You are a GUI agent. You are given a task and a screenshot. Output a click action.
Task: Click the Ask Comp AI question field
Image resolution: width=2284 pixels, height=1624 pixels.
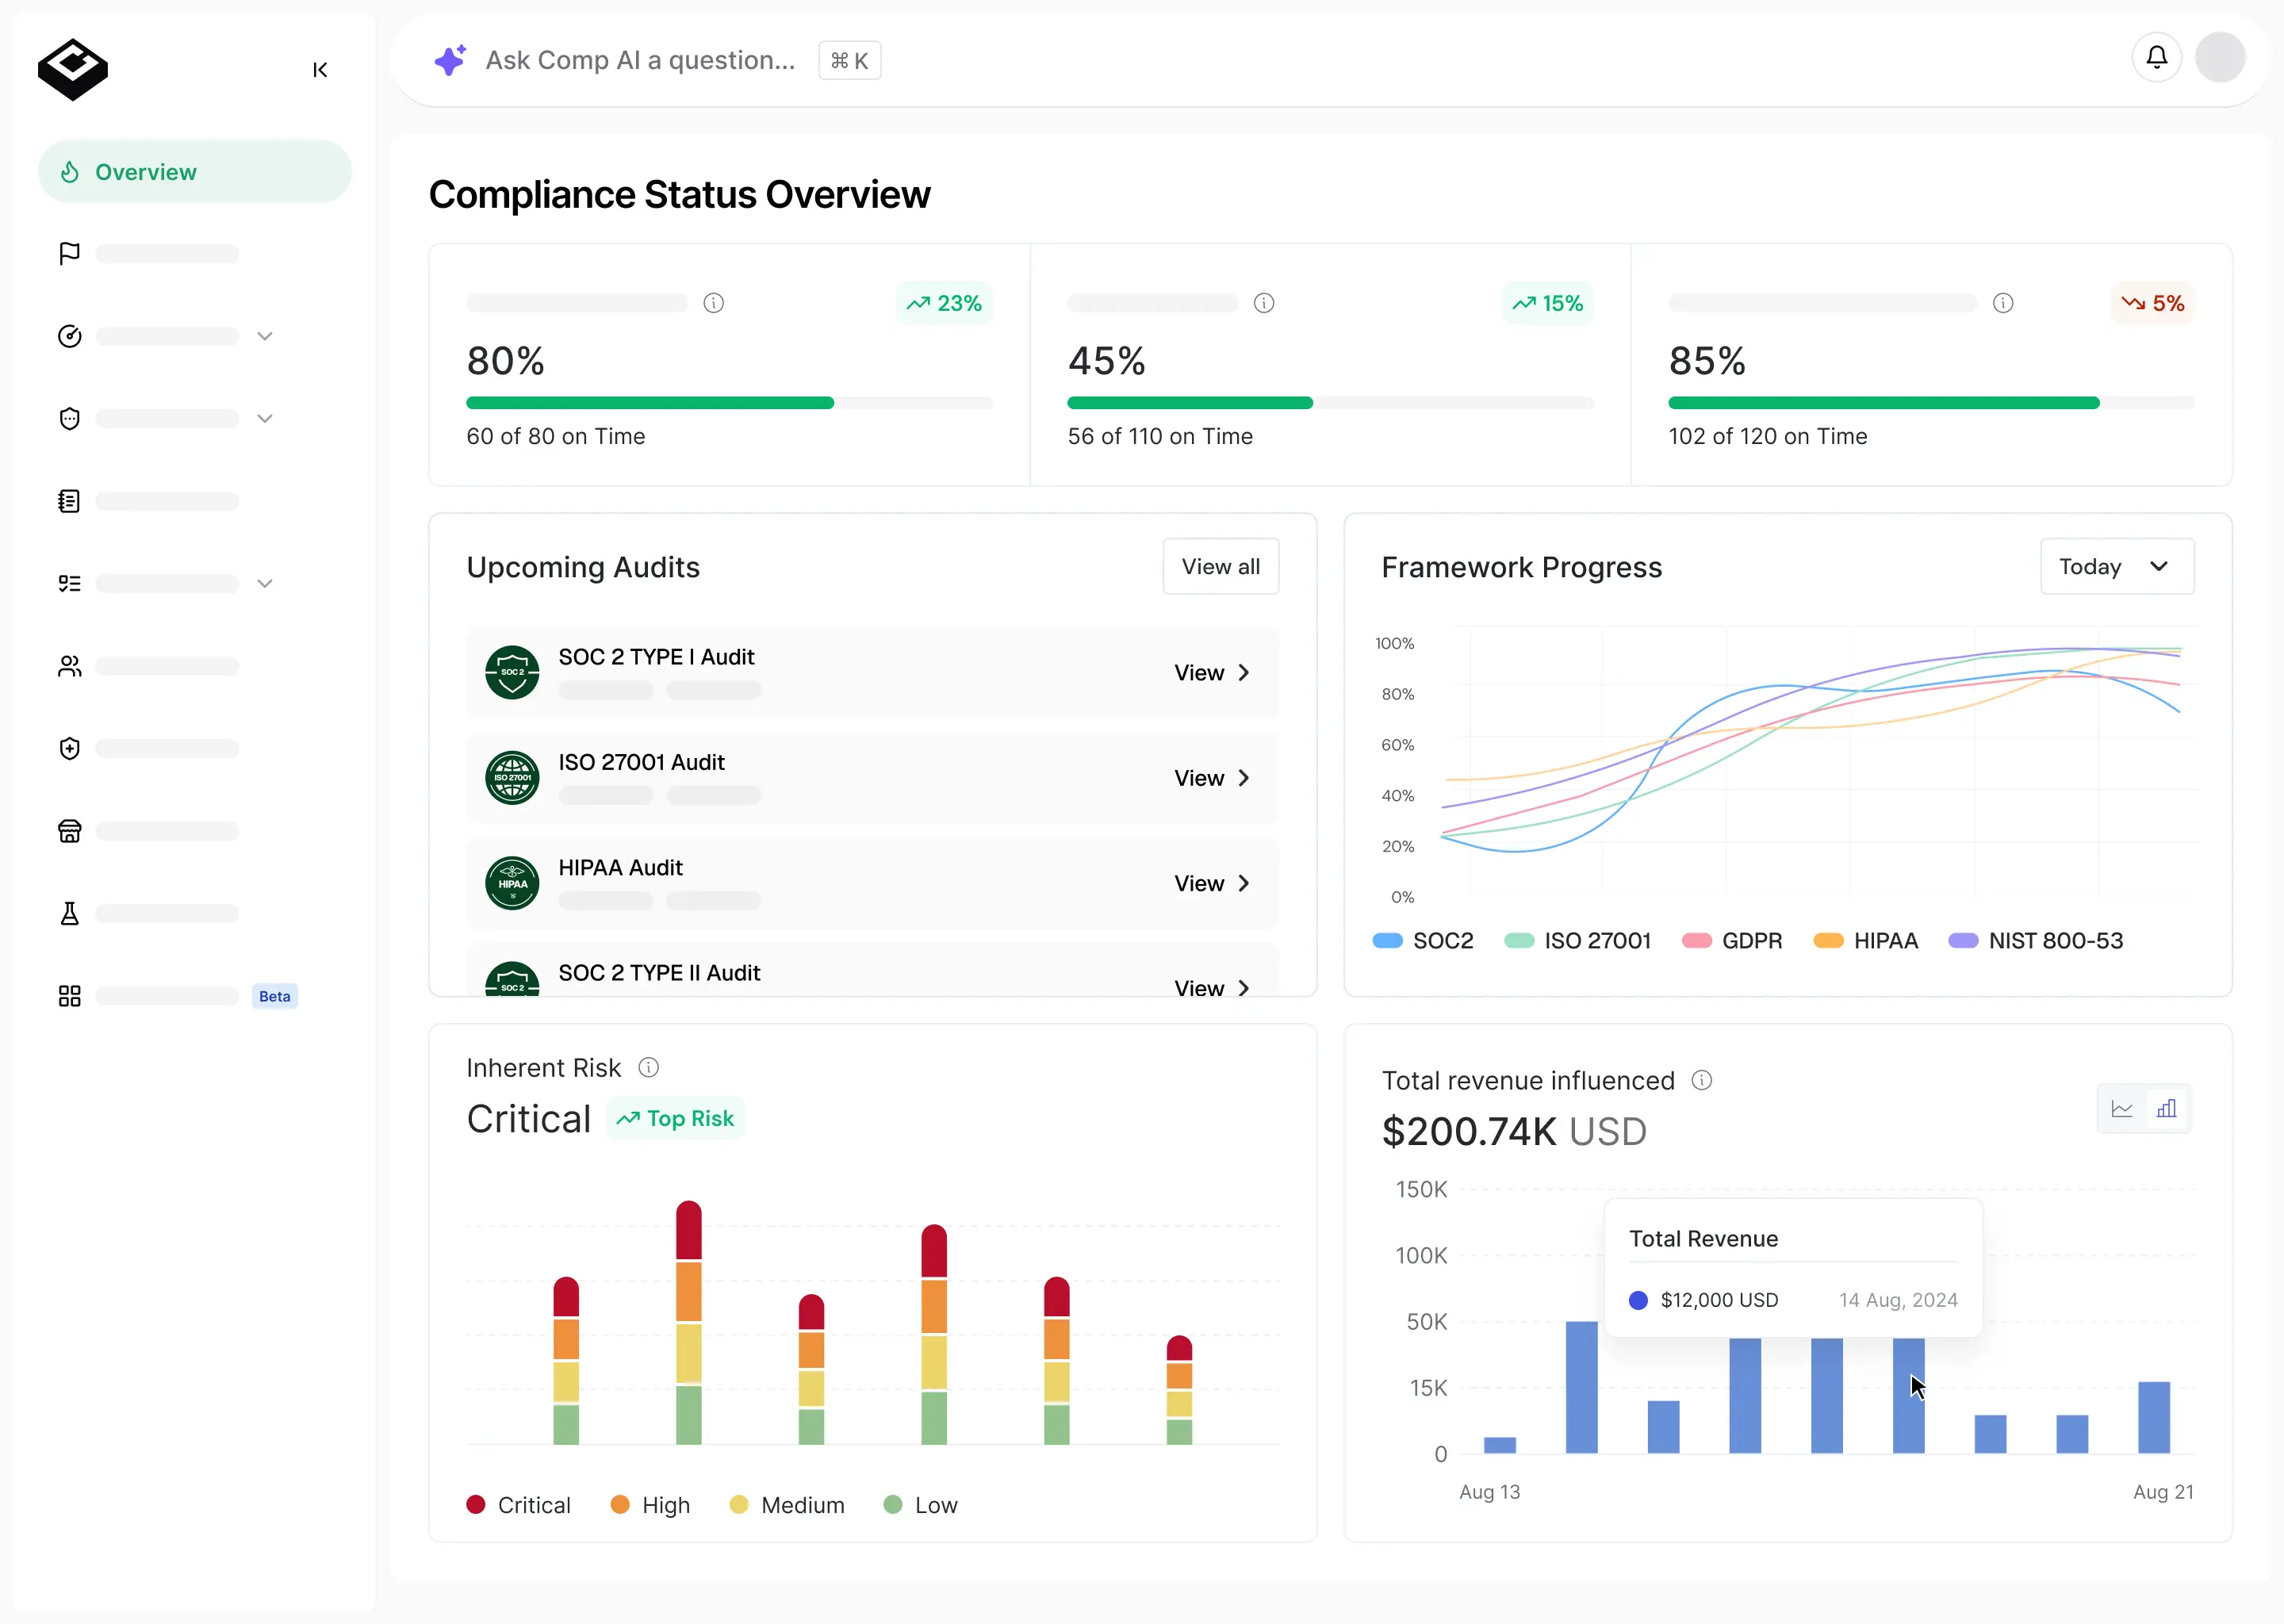[x=640, y=61]
